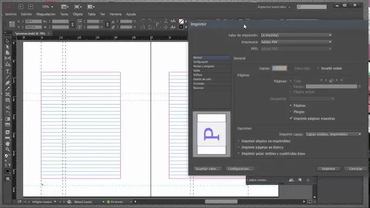Click the horizontal scrollbar thumb at the bottom

pyautogui.click(x=221, y=202)
